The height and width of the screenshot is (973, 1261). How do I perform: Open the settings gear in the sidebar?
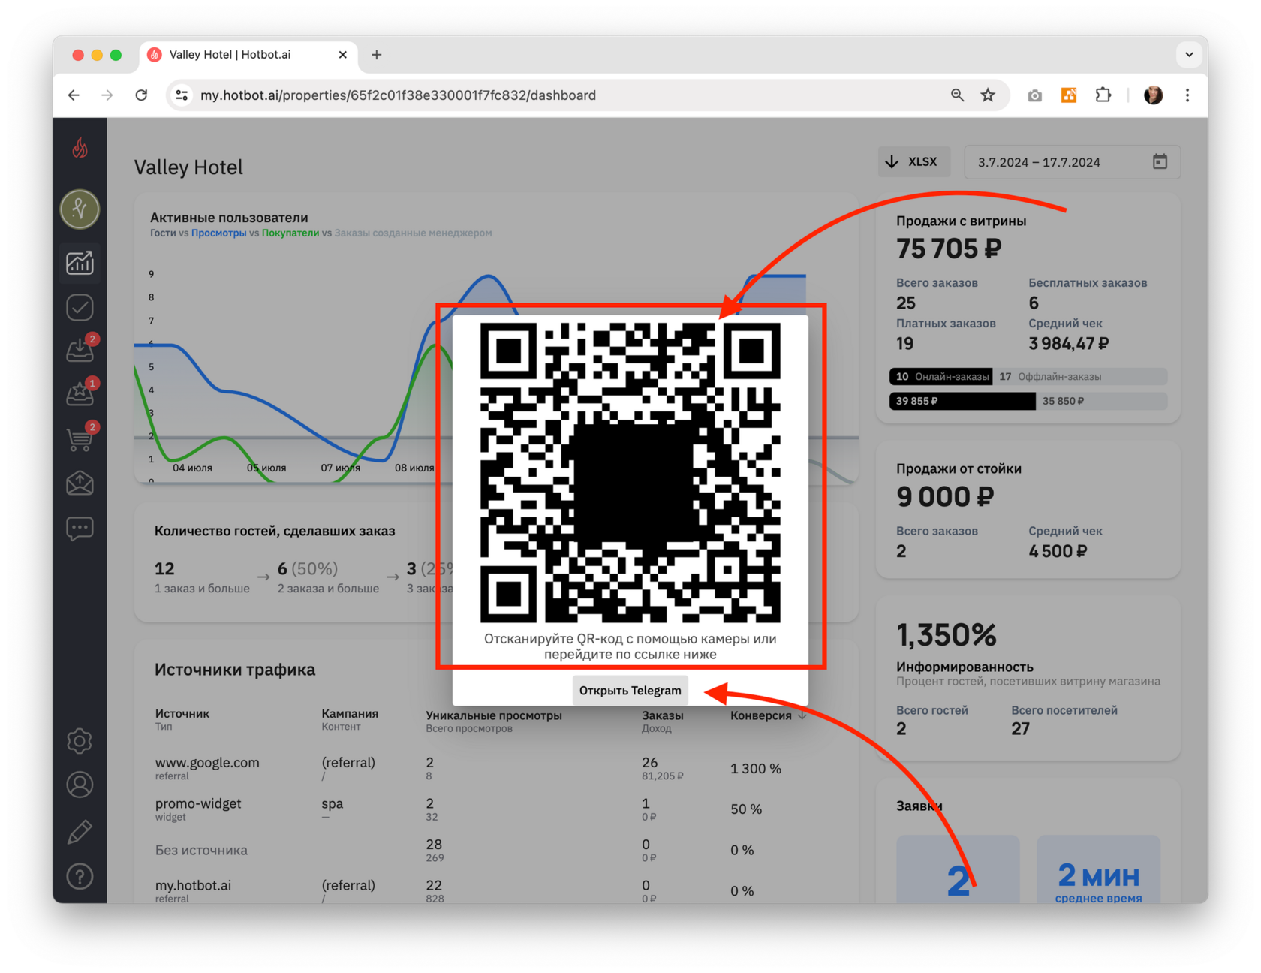[x=80, y=741]
